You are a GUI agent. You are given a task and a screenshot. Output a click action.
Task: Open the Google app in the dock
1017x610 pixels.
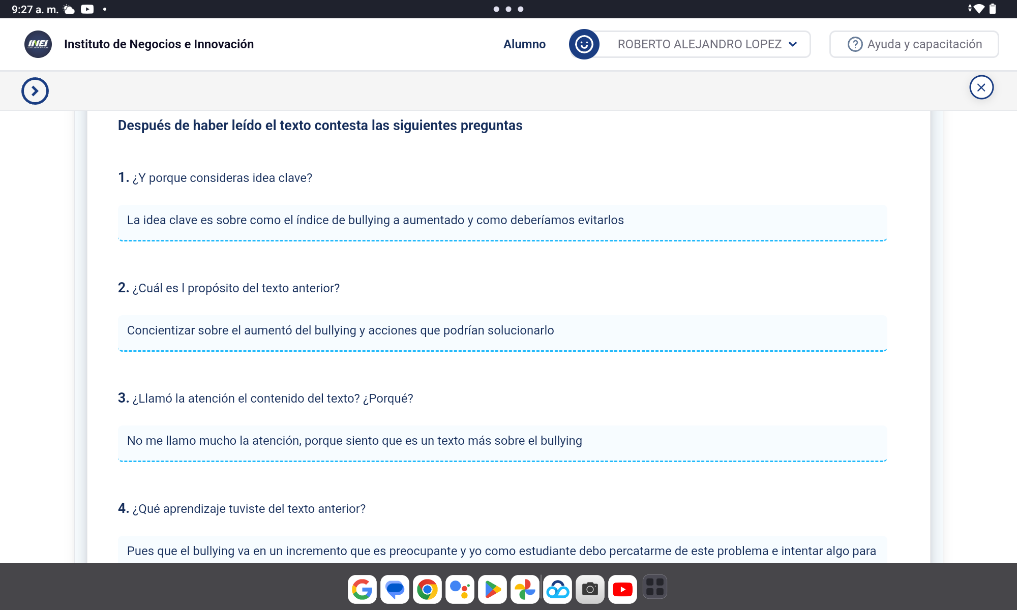point(362,589)
